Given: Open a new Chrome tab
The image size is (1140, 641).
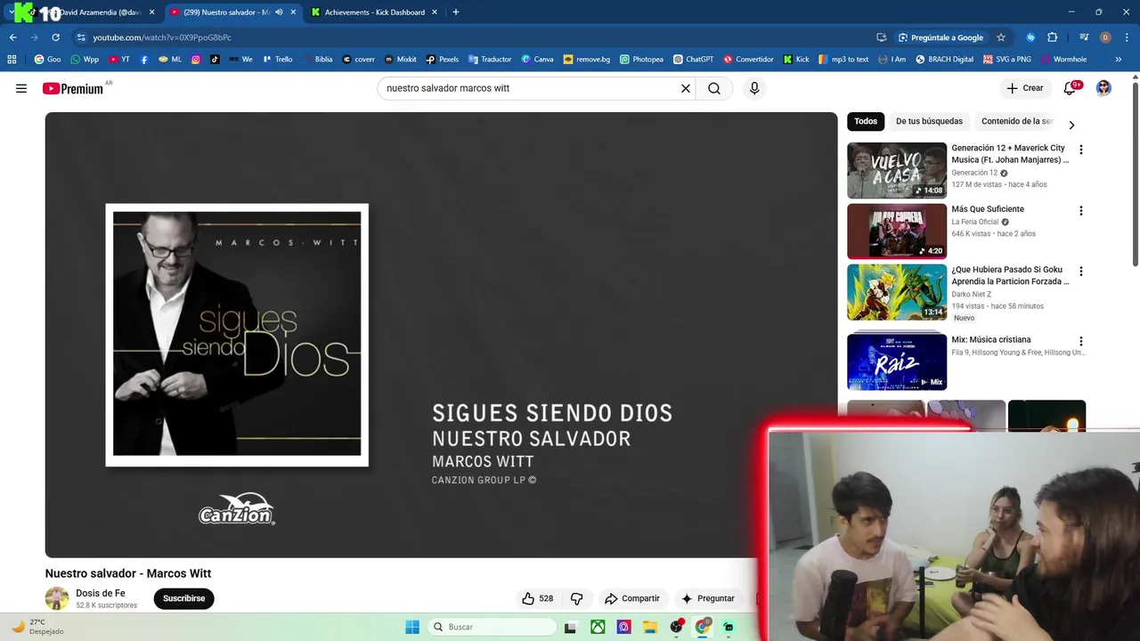Looking at the screenshot, I should tap(456, 12).
